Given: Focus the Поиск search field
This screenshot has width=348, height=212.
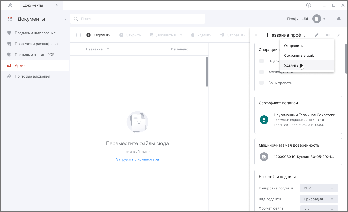Looking at the screenshot, I should (138, 19).
